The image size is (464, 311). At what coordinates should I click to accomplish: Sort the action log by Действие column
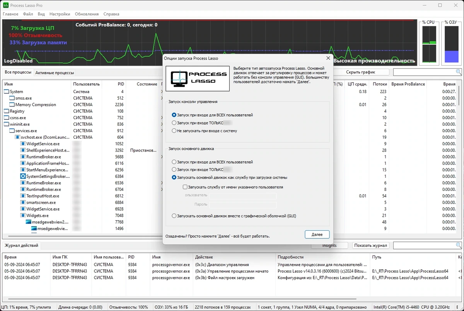[234, 257]
